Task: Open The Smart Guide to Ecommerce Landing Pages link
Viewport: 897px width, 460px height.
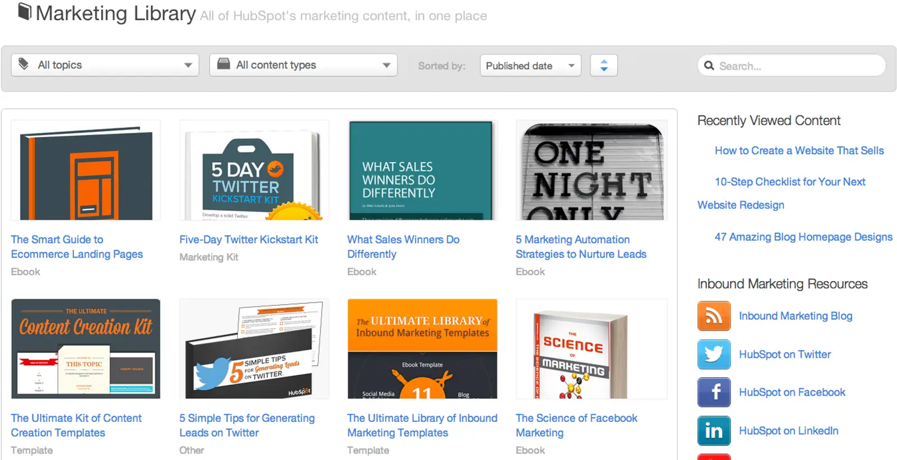Action: click(x=77, y=247)
